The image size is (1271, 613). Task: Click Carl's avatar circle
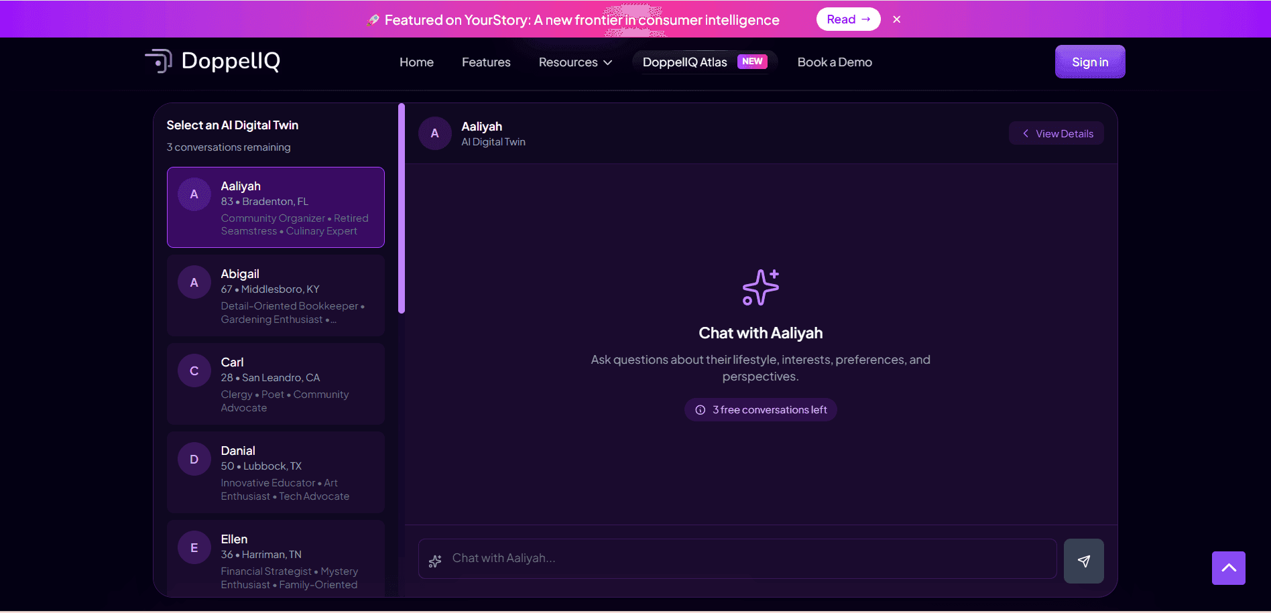(x=194, y=371)
